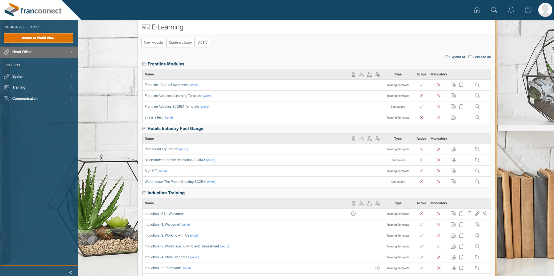Image resolution: width=554 pixels, height=276 pixels.
Task: Open the user profile avatar
Action: pos(545,10)
